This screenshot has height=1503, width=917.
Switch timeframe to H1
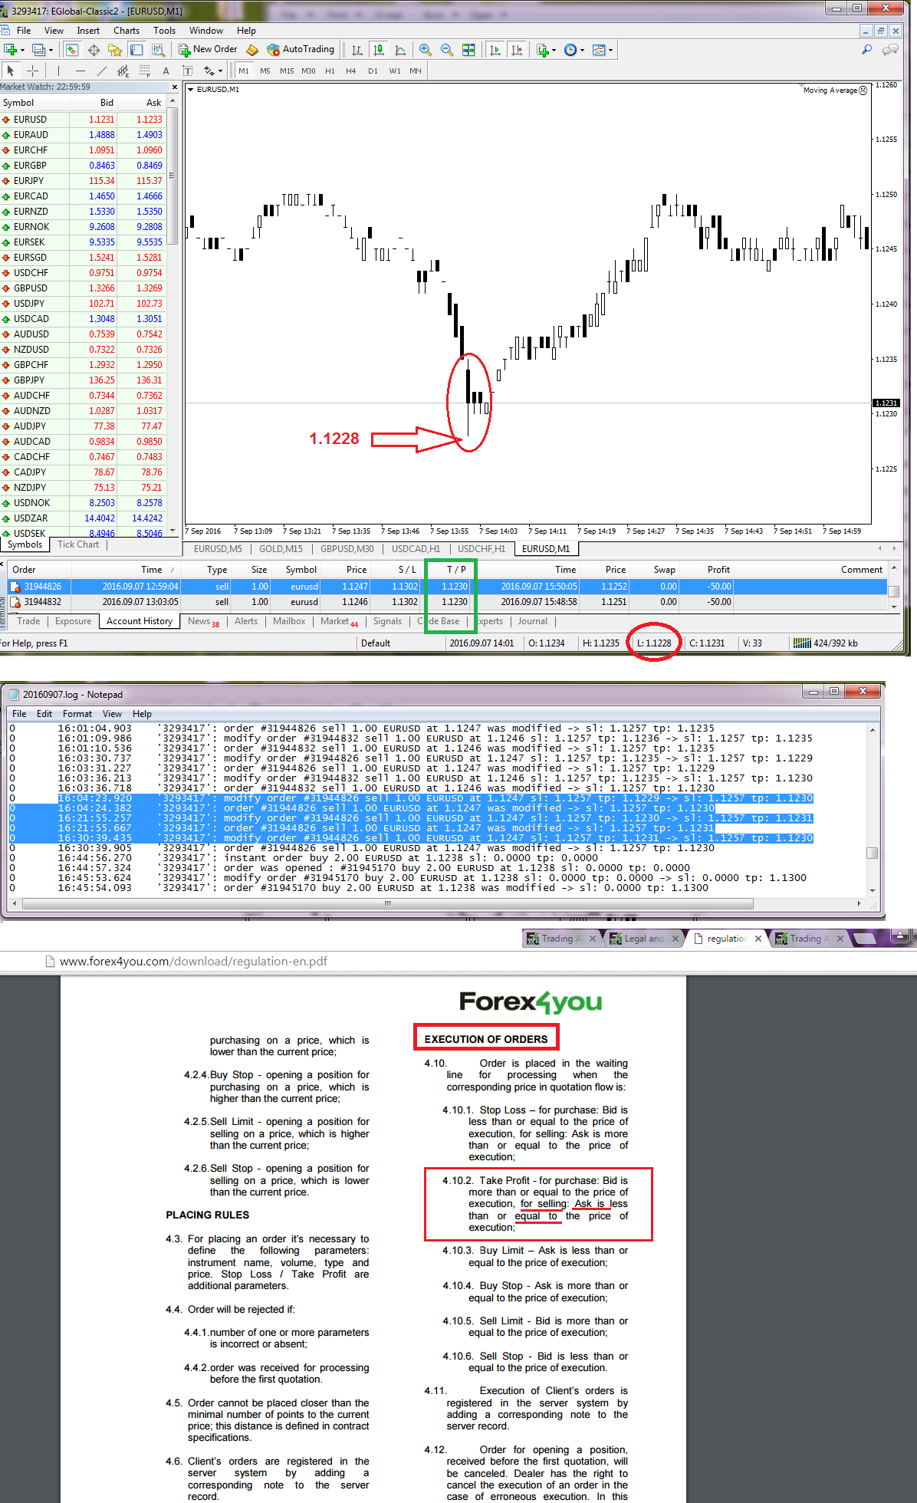pos(330,71)
